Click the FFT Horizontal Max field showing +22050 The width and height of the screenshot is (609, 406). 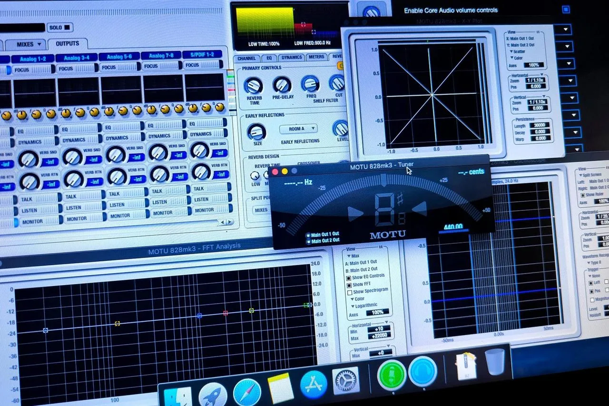(380, 336)
